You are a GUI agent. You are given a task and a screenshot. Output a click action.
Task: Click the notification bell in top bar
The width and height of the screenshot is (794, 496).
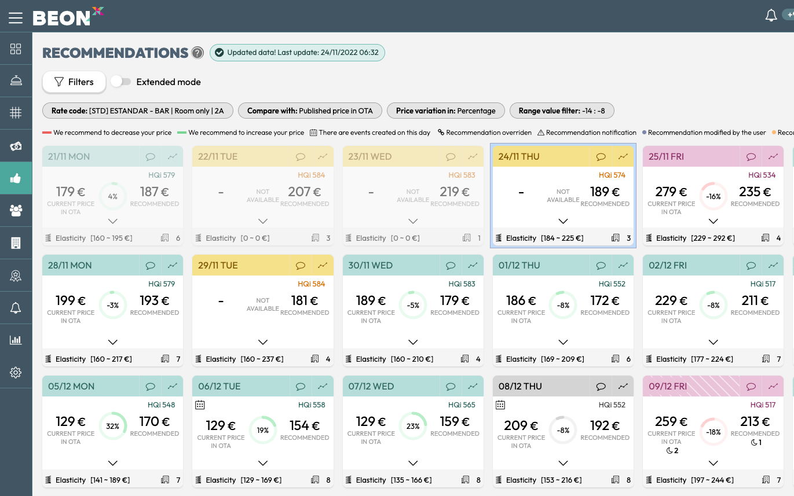pos(771,16)
